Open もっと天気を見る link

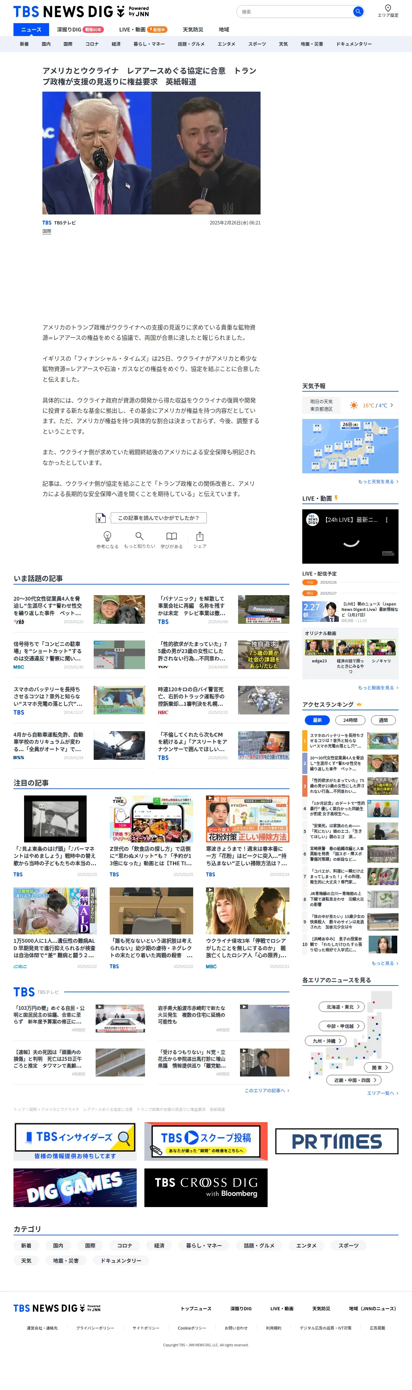click(378, 481)
